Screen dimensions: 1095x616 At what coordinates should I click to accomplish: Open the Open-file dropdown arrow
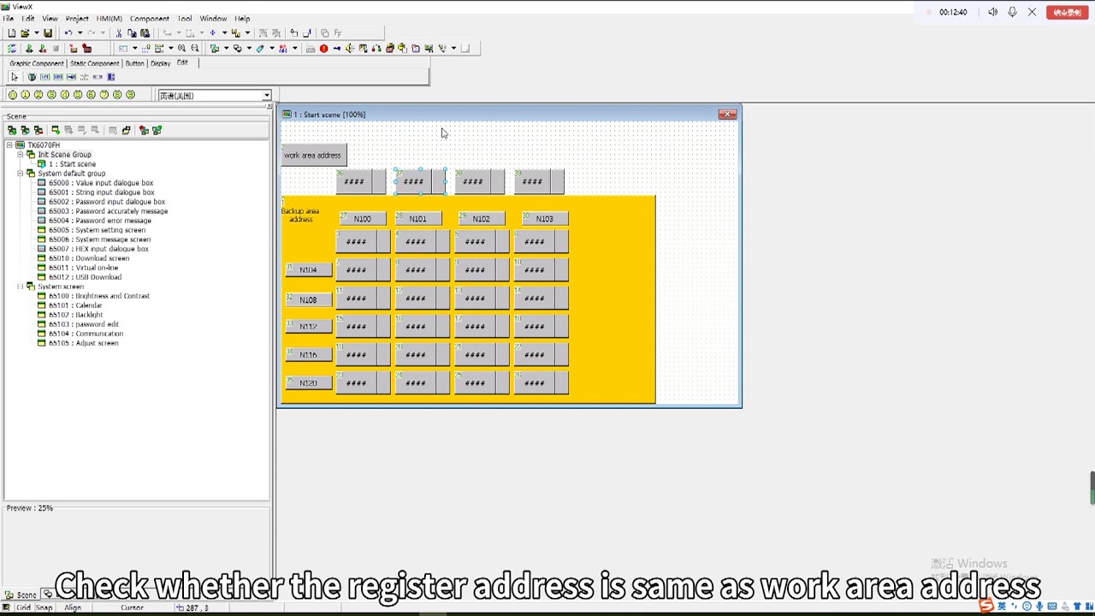(x=36, y=33)
